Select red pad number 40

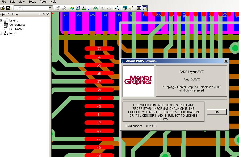[x=99, y=106]
